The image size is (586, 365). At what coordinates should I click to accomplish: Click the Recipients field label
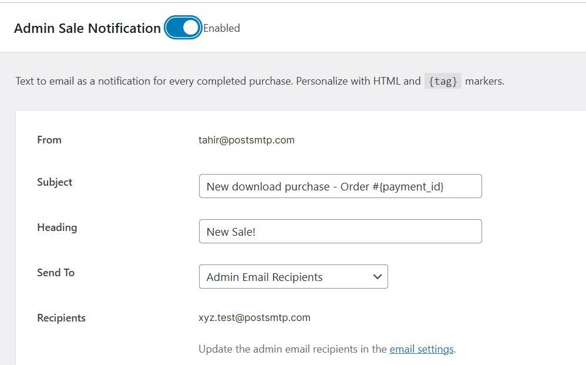coord(61,318)
